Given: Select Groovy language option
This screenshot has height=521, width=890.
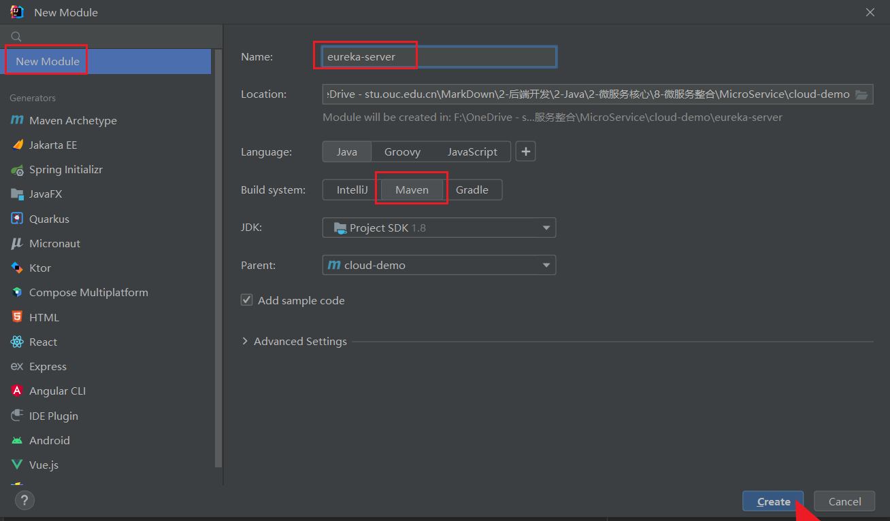Looking at the screenshot, I should point(402,151).
